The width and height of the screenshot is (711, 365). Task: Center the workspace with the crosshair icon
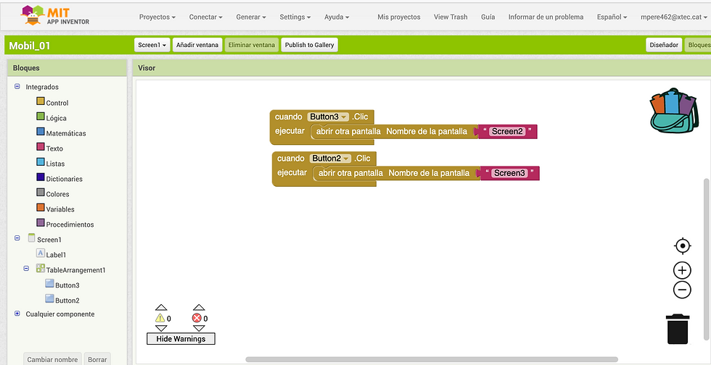[682, 246]
